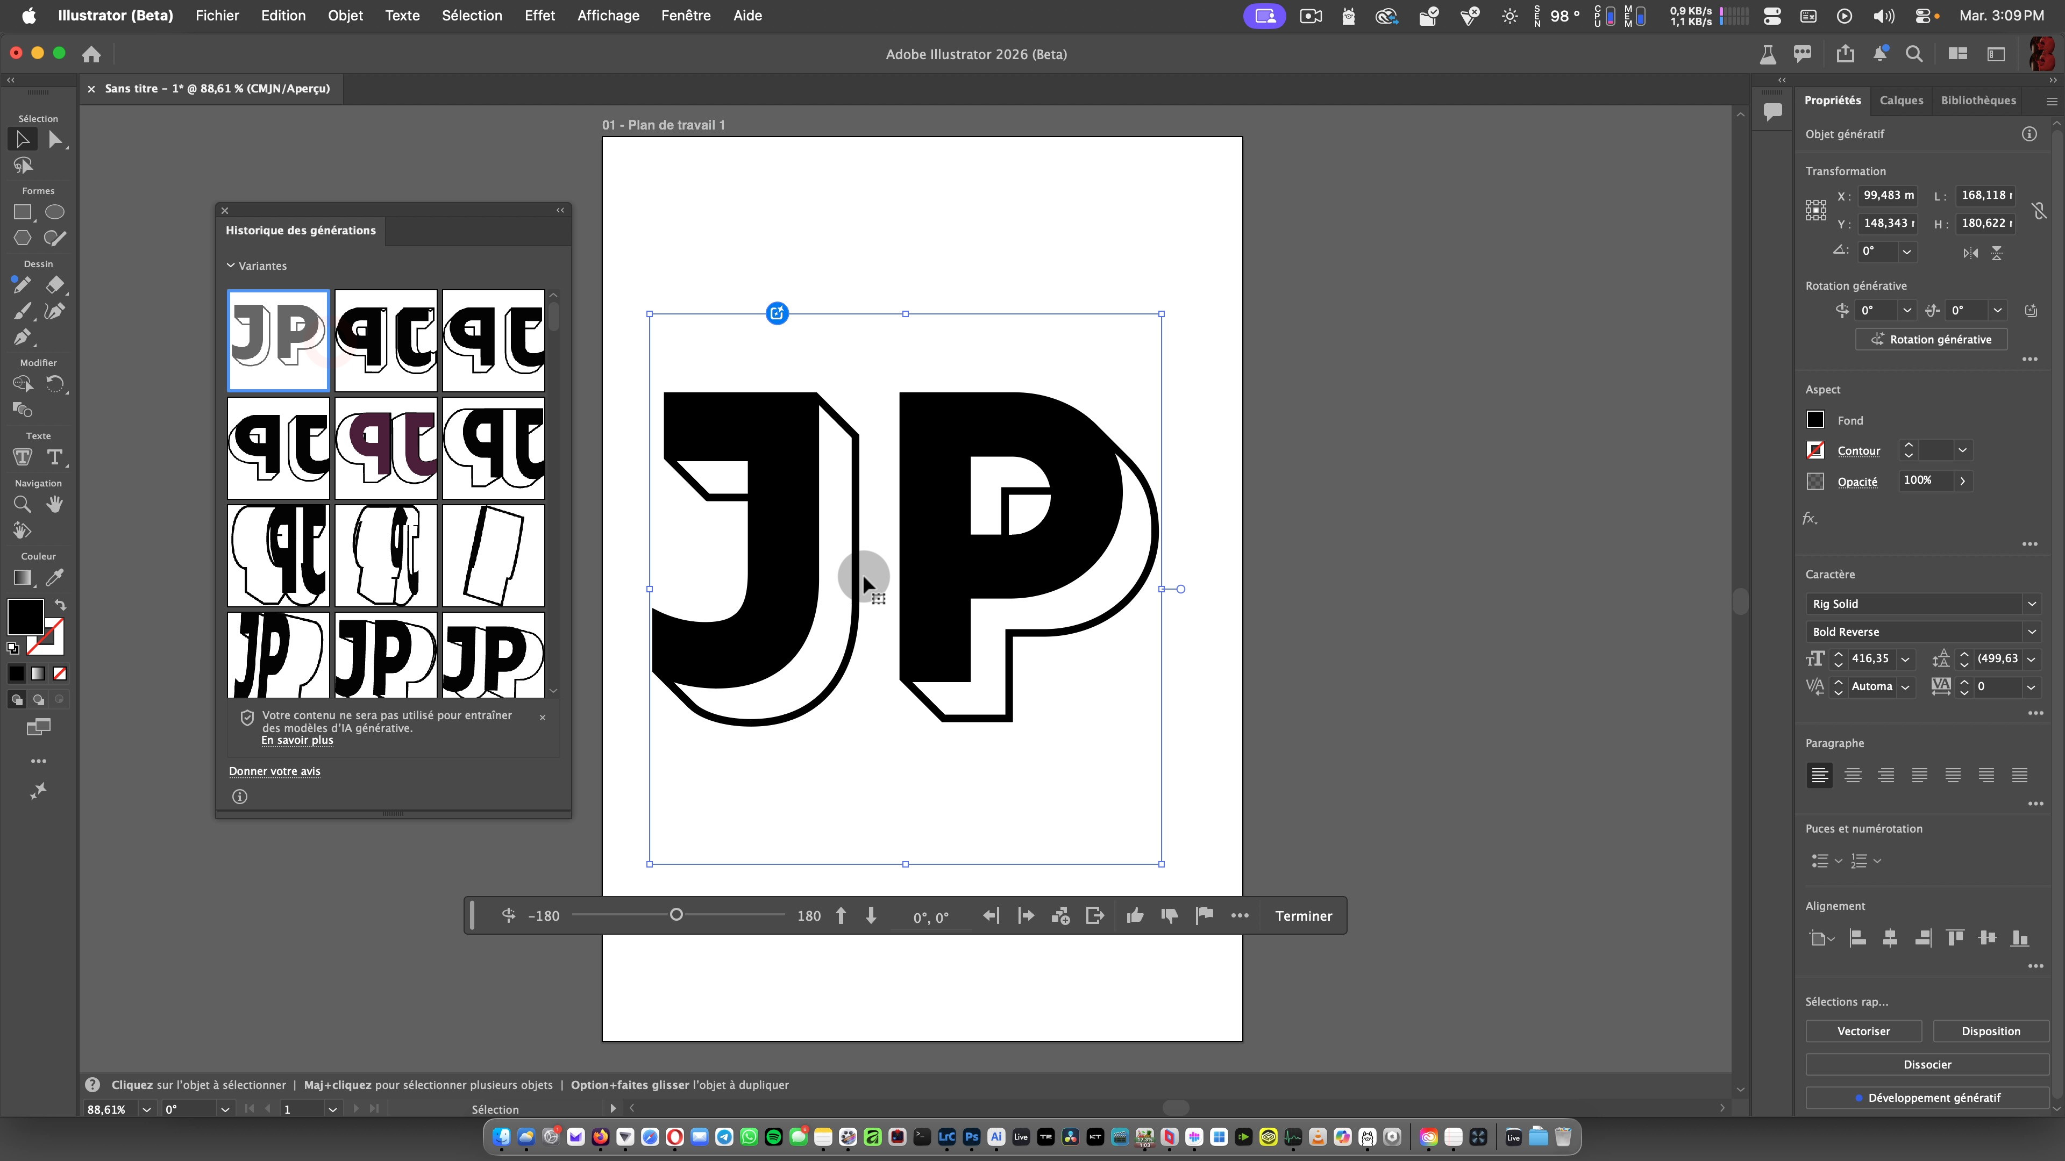Open the Effet menu
The image size is (2065, 1161).
pyautogui.click(x=539, y=15)
